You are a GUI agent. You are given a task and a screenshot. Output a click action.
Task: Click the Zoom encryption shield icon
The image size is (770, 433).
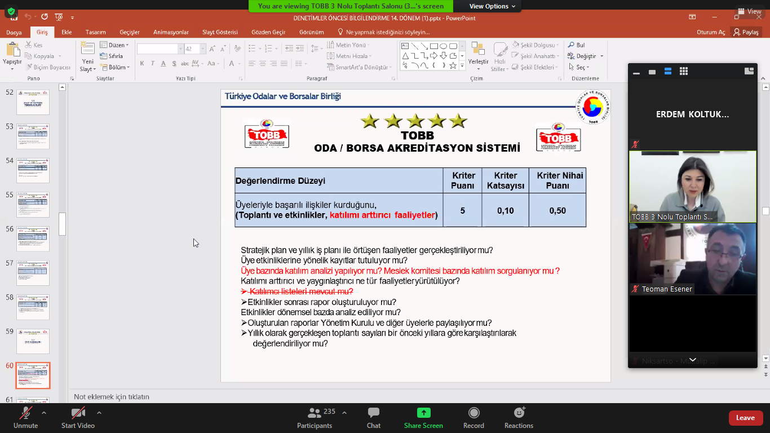(x=10, y=11)
